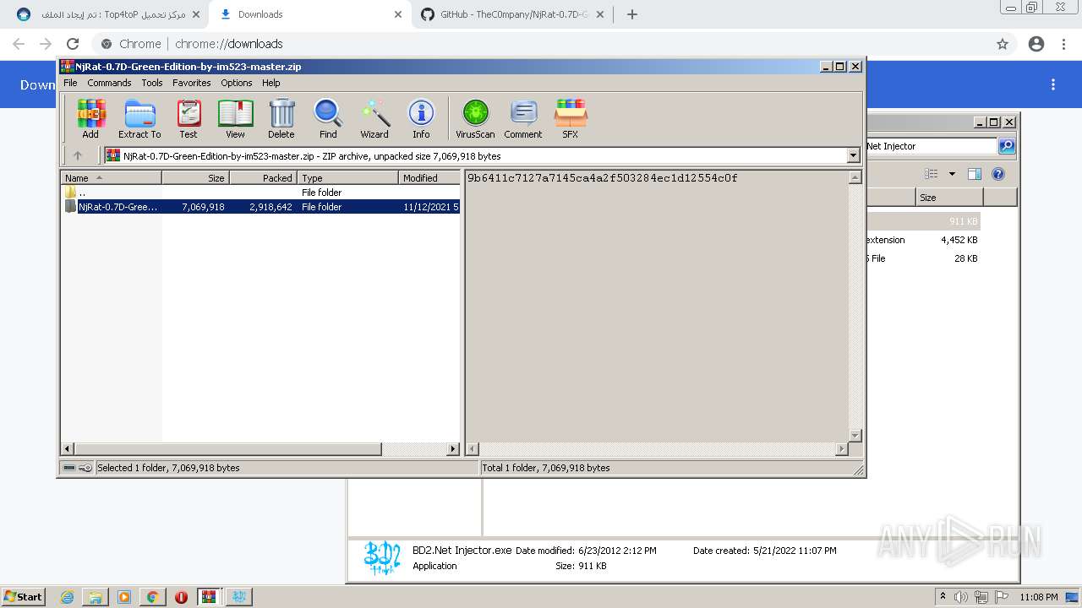Open the Favorites menu

coord(192,83)
